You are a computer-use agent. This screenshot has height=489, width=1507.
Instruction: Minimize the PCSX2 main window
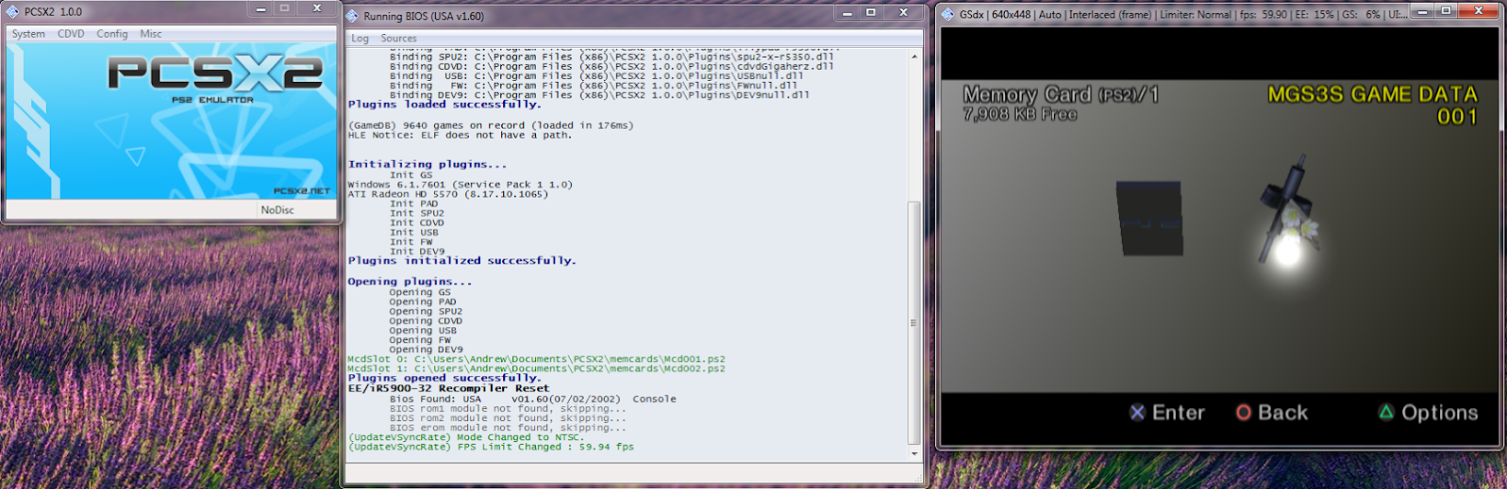coord(261,9)
